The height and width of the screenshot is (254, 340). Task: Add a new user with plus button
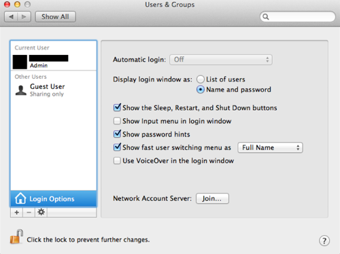[x=16, y=213]
